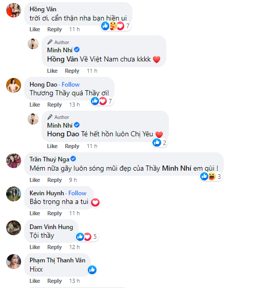269x288 pixels.
Task: Open the Phạm Thị Thanh Vân profile name
Action: tap(57, 260)
